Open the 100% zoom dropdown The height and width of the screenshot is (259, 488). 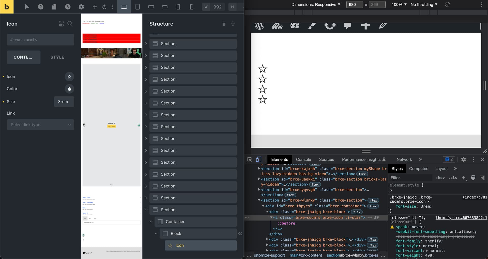point(399,5)
